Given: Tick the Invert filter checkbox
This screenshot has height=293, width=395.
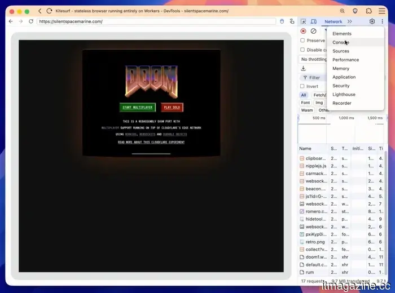Looking at the screenshot, I should 302,86.
